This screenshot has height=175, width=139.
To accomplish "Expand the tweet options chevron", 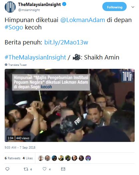I will 133,7.
